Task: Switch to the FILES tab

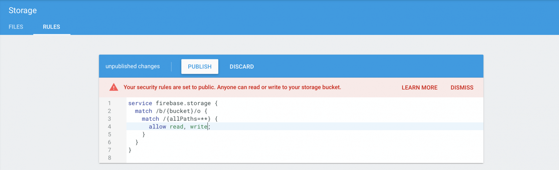Action: coord(16,27)
